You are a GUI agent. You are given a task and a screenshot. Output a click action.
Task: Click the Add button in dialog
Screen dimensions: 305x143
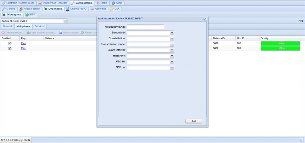(x=194, y=121)
